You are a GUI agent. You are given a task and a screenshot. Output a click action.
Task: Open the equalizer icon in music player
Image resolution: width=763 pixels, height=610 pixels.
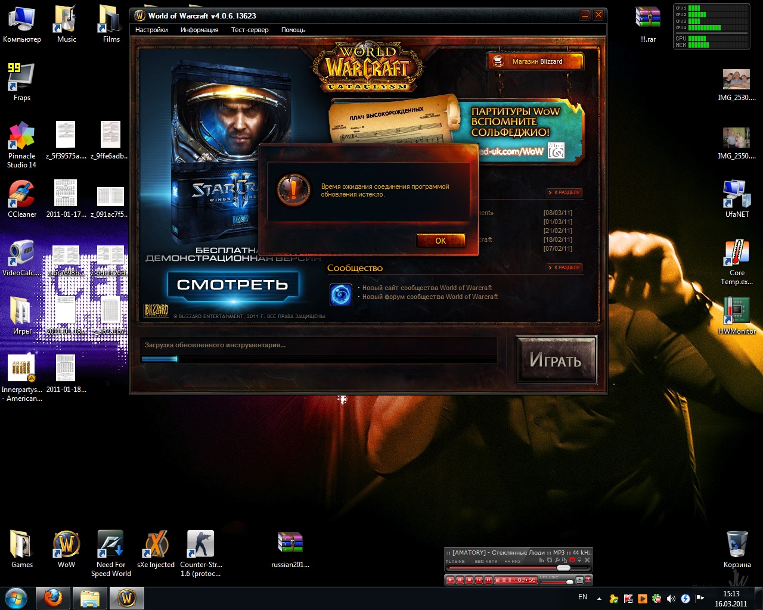click(x=541, y=560)
